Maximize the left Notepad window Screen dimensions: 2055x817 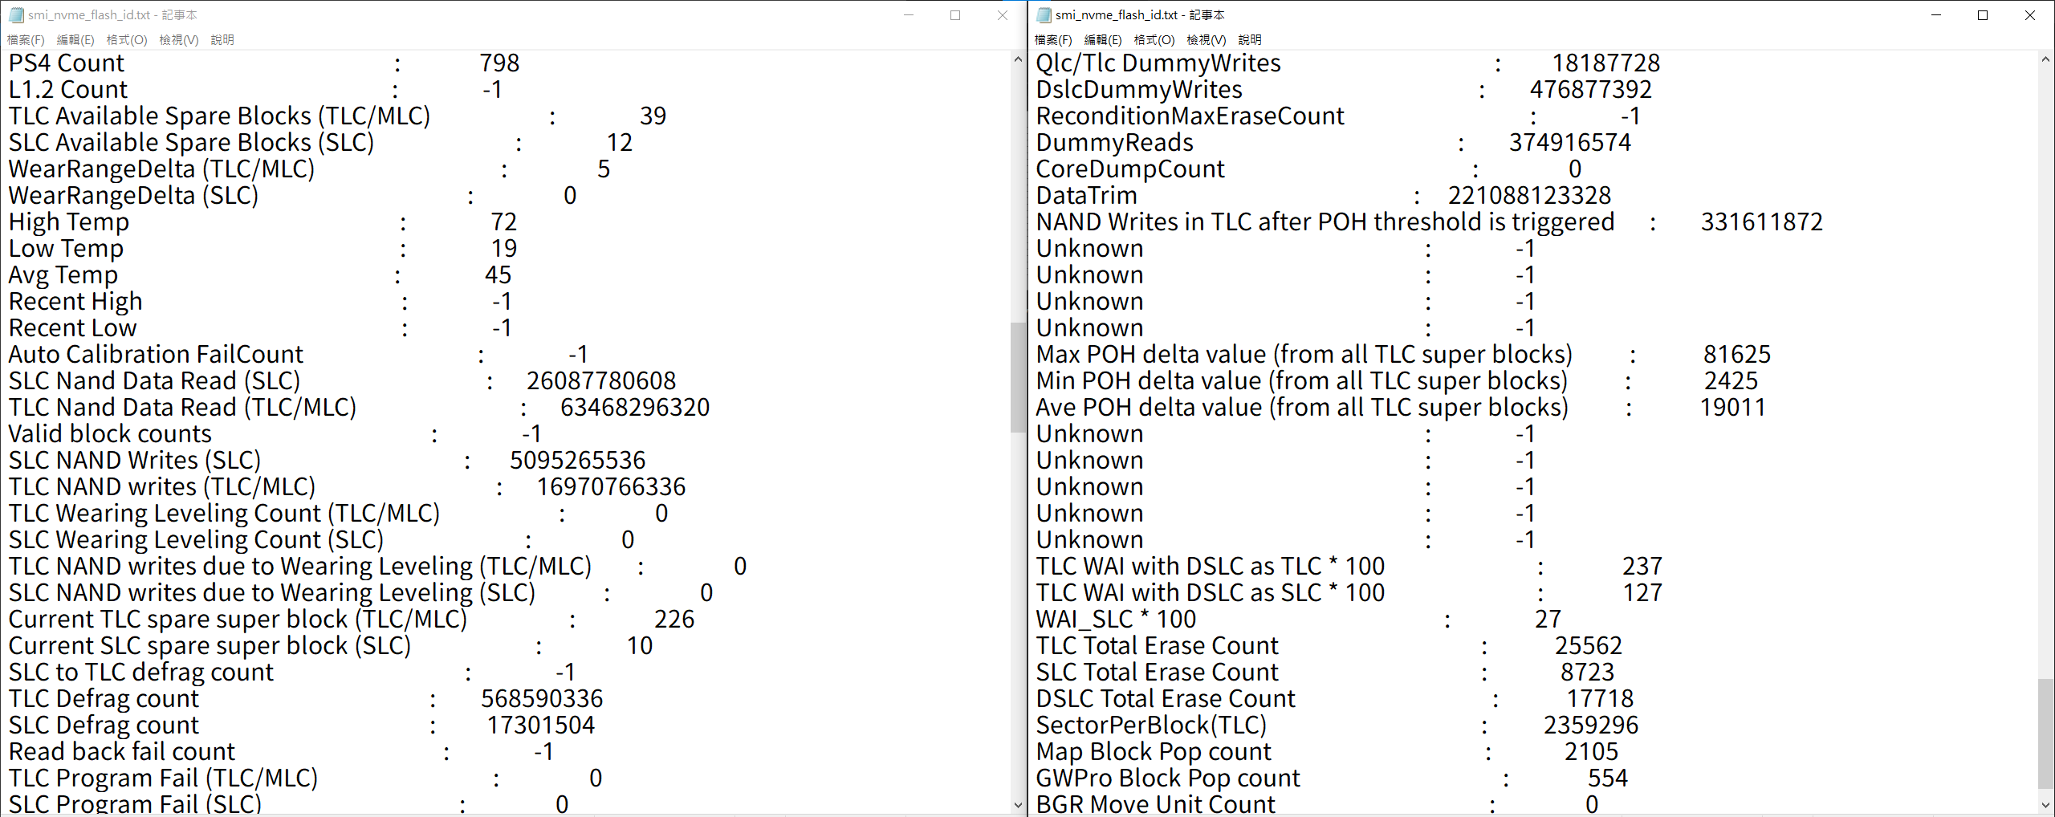coord(955,15)
